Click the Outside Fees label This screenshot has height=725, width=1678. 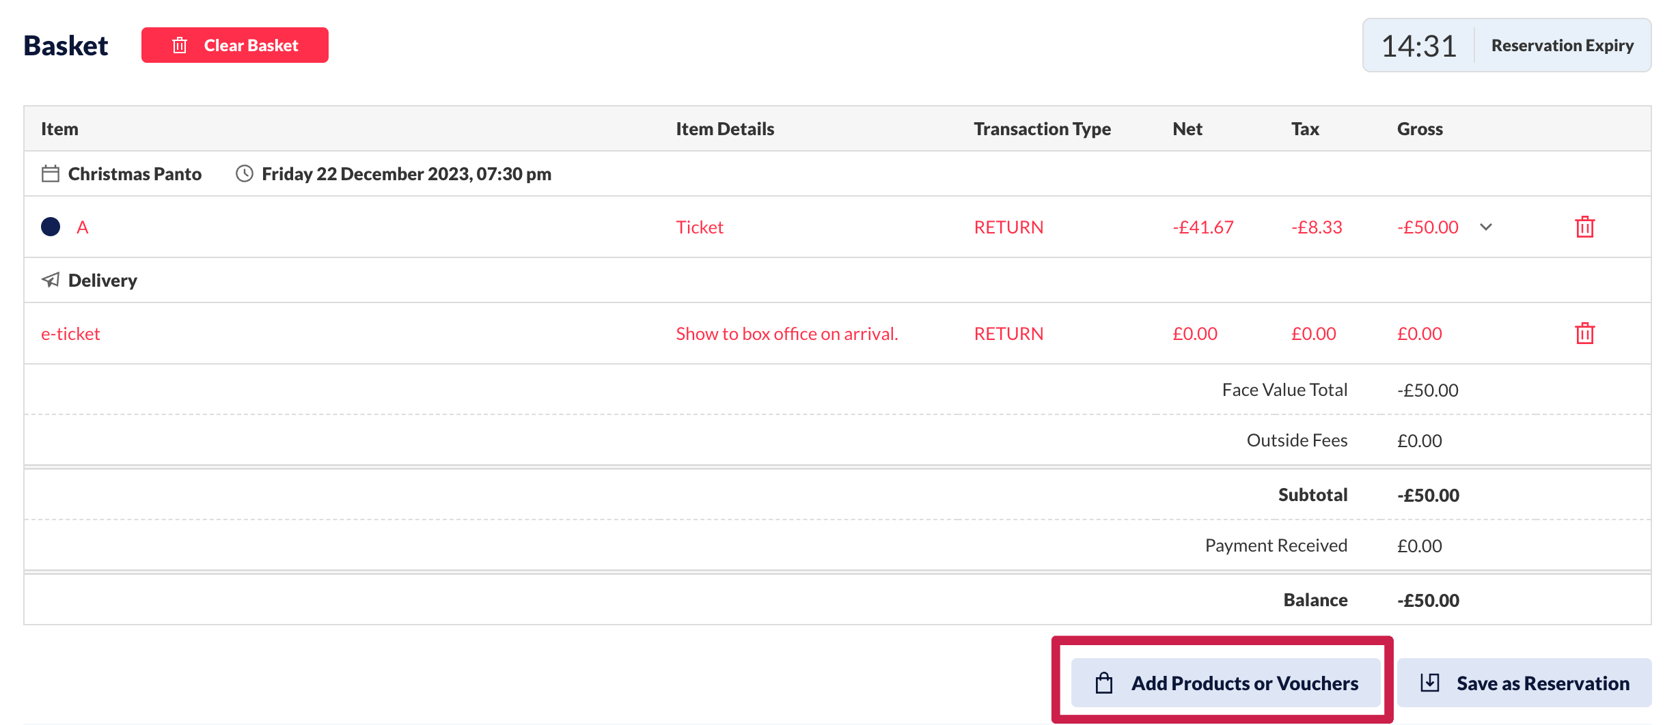[1297, 440]
